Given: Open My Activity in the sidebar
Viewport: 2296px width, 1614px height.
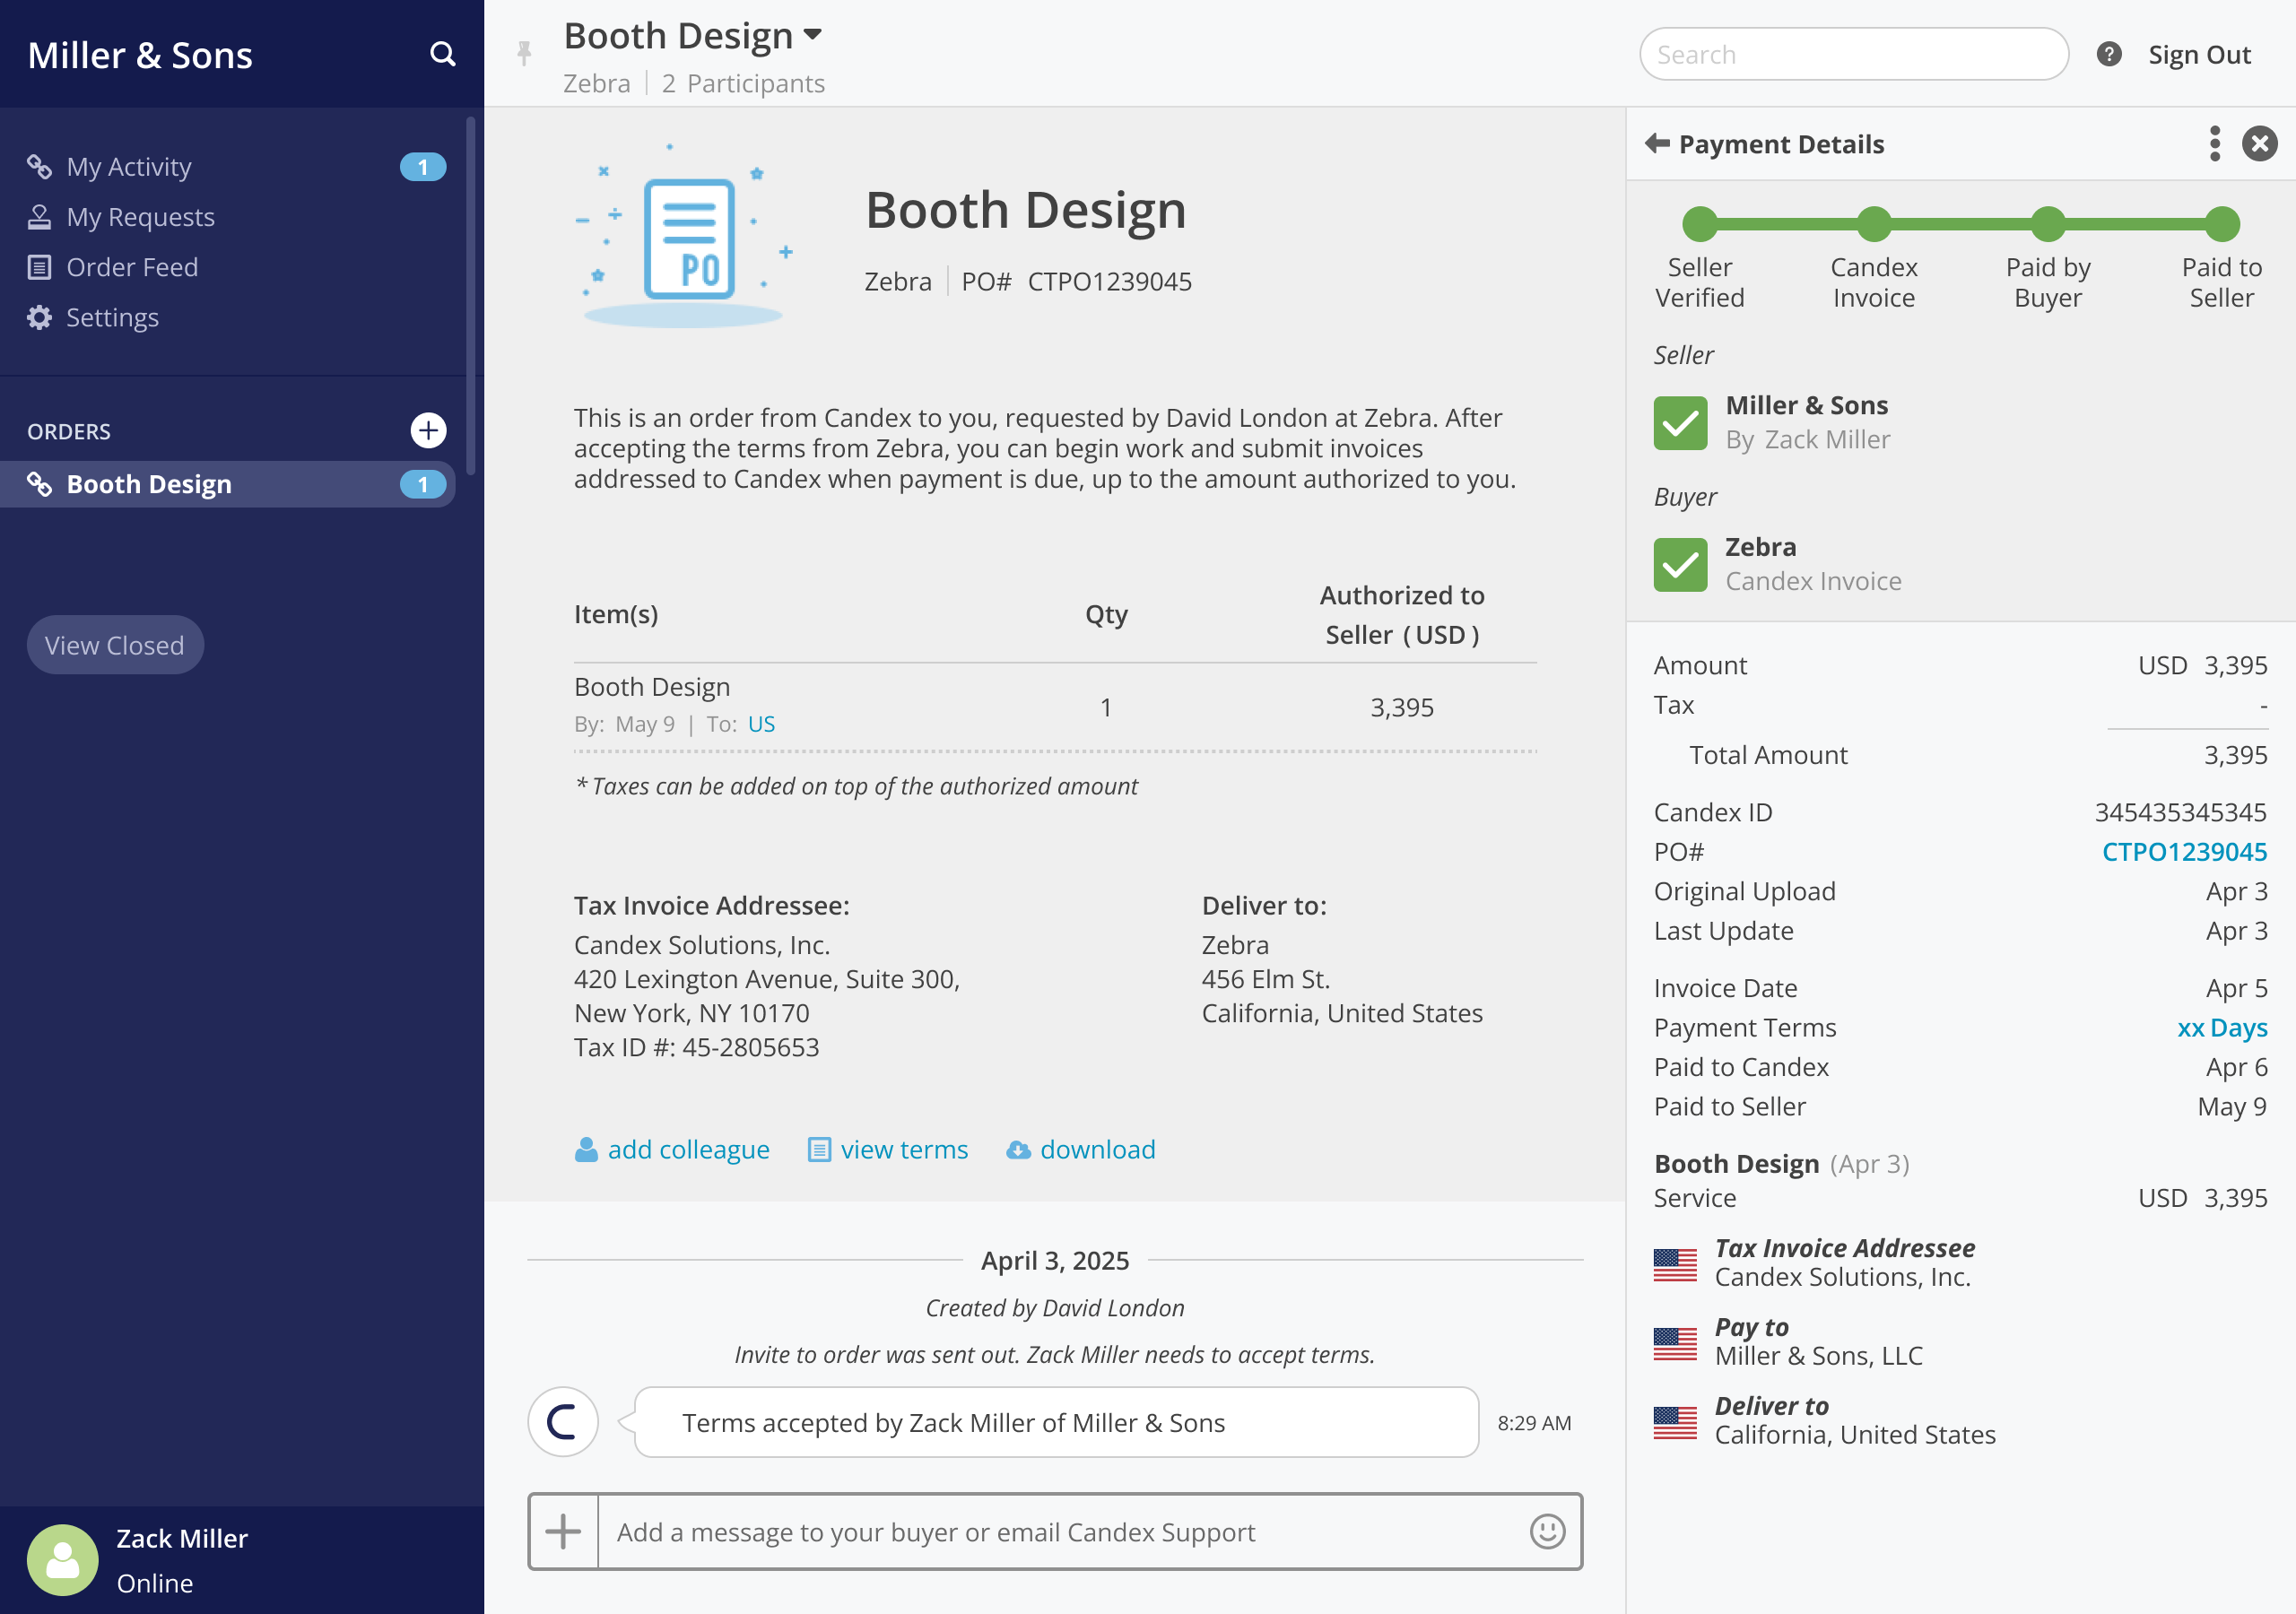Looking at the screenshot, I should 129,167.
